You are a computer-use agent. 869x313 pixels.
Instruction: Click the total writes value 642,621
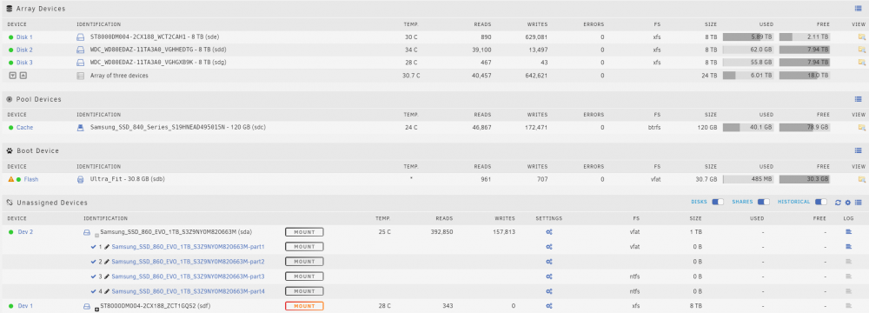click(535, 76)
